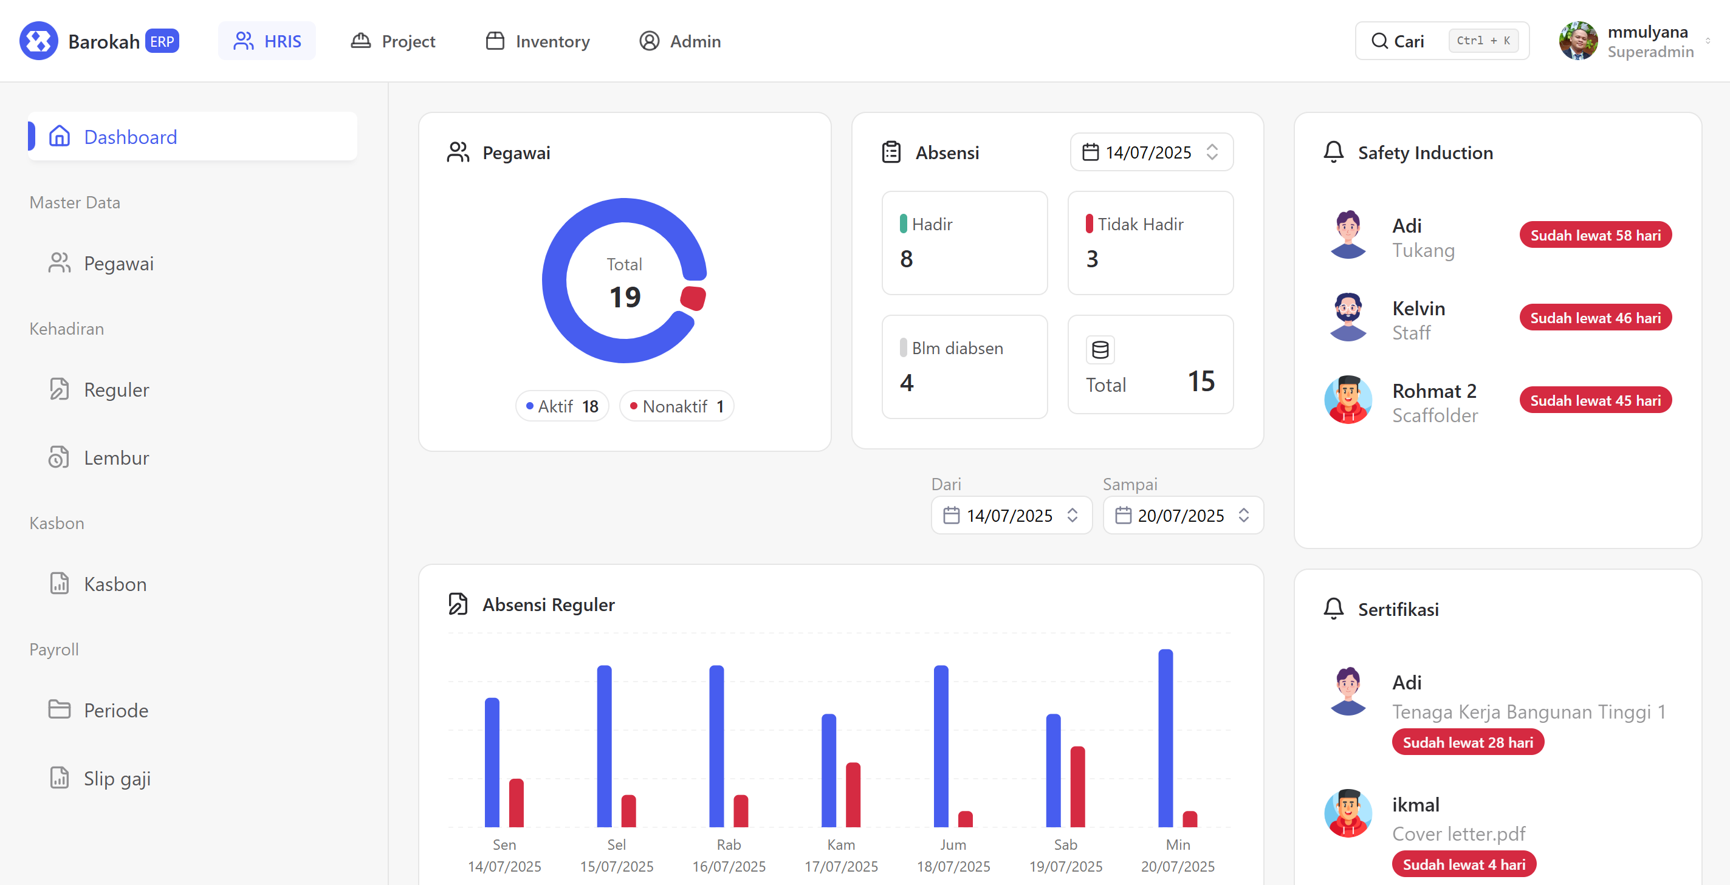Open the Slip gaji sidebar link
The height and width of the screenshot is (885, 1730).
tap(117, 778)
